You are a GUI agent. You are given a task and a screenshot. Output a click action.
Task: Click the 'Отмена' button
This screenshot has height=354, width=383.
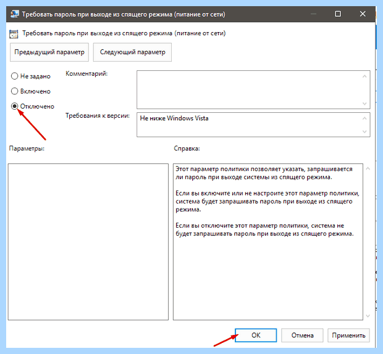(x=302, y=335)
